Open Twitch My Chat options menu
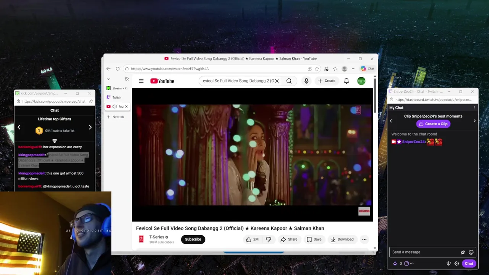489x275 pixels. coord(474,108)
